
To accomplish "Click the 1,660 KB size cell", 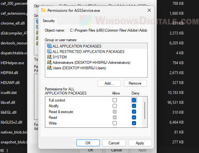I will click(x=177, y=13).
